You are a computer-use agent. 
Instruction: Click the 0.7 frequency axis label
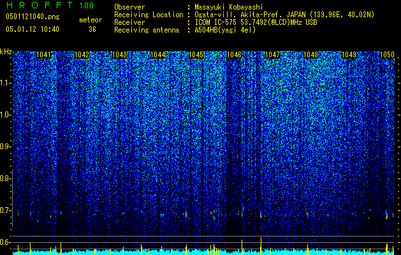pyautogui.click(x=5, y=210)
